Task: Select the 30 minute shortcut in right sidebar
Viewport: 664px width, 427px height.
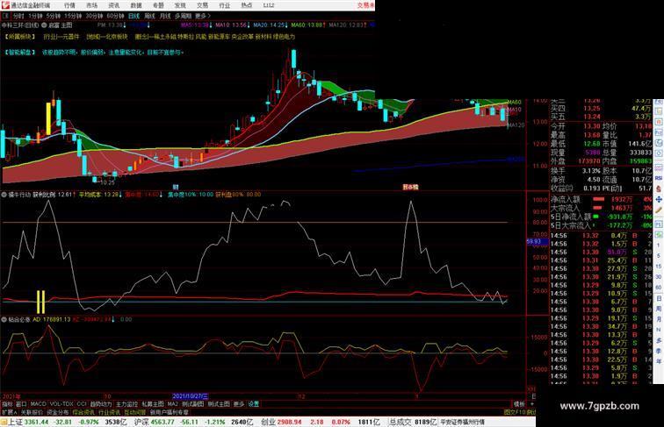Action: tap(659, 277)
